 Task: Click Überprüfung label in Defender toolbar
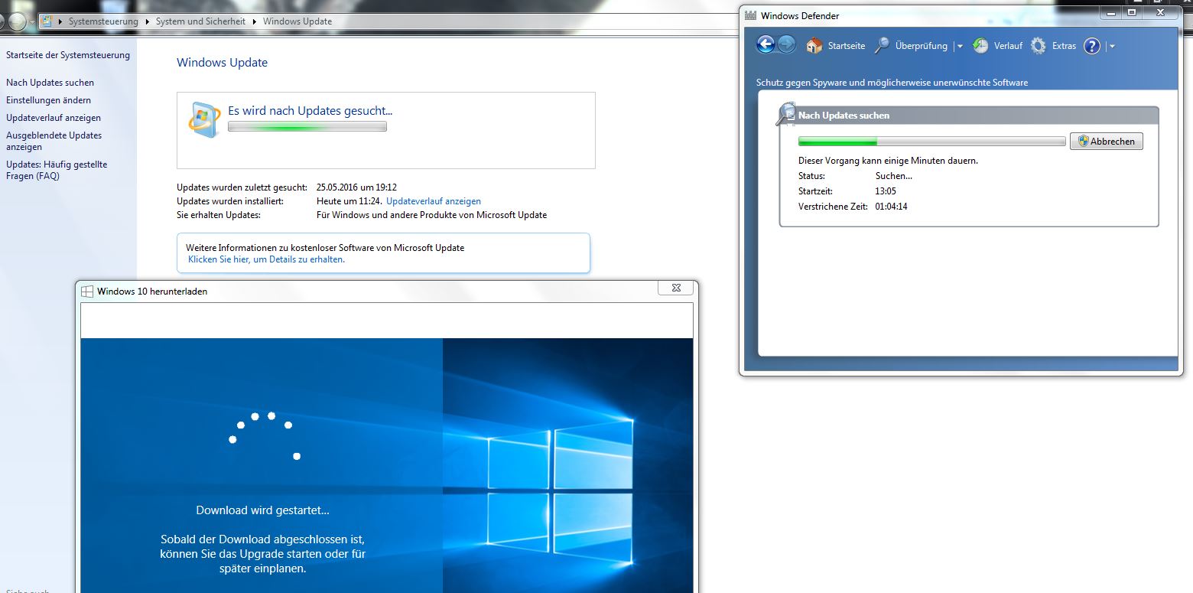921,46
